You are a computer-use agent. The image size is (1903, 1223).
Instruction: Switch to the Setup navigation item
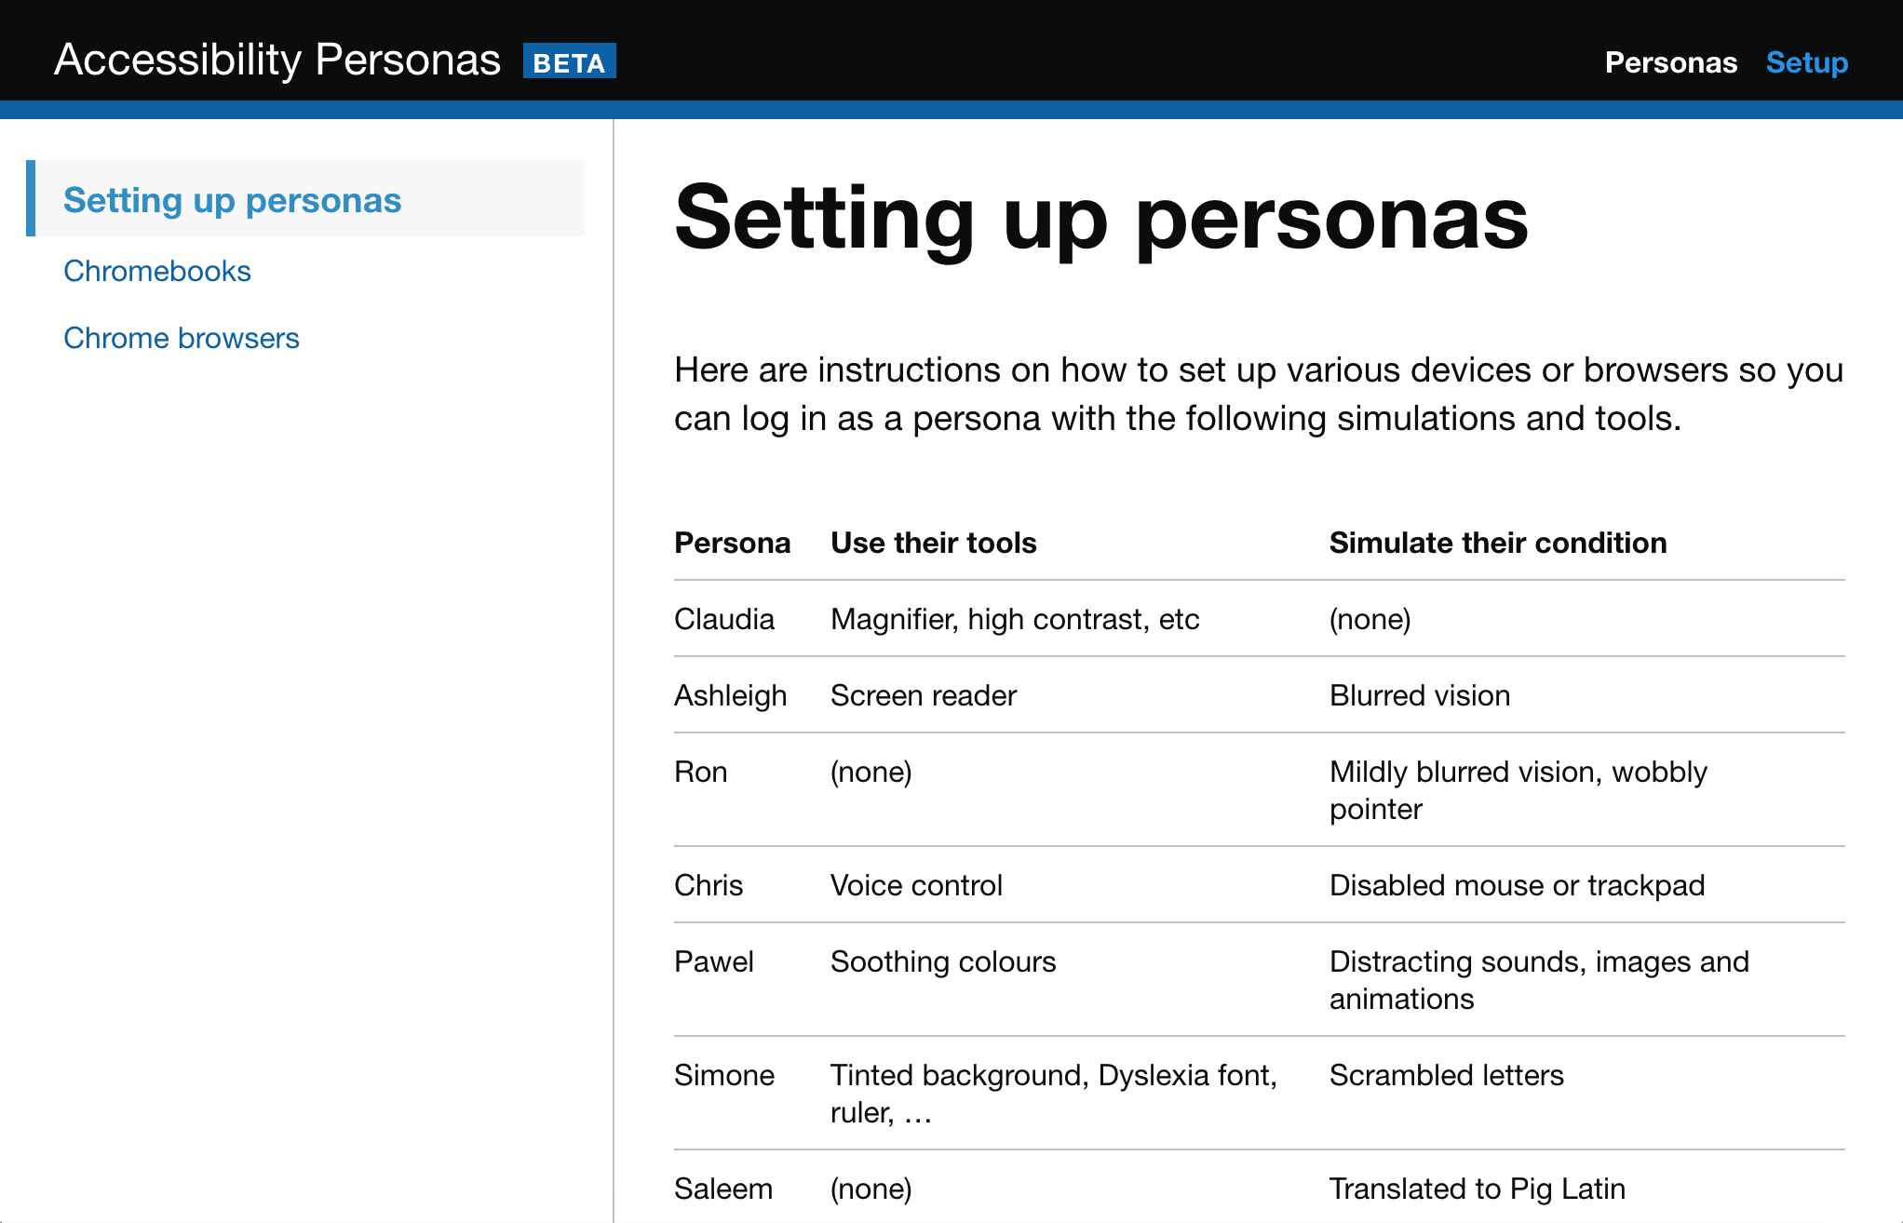1807,61
